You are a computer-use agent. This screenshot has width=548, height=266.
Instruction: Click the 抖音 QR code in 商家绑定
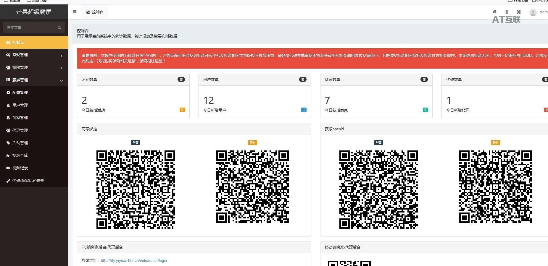pyautogui.click(x=136, y=189)
